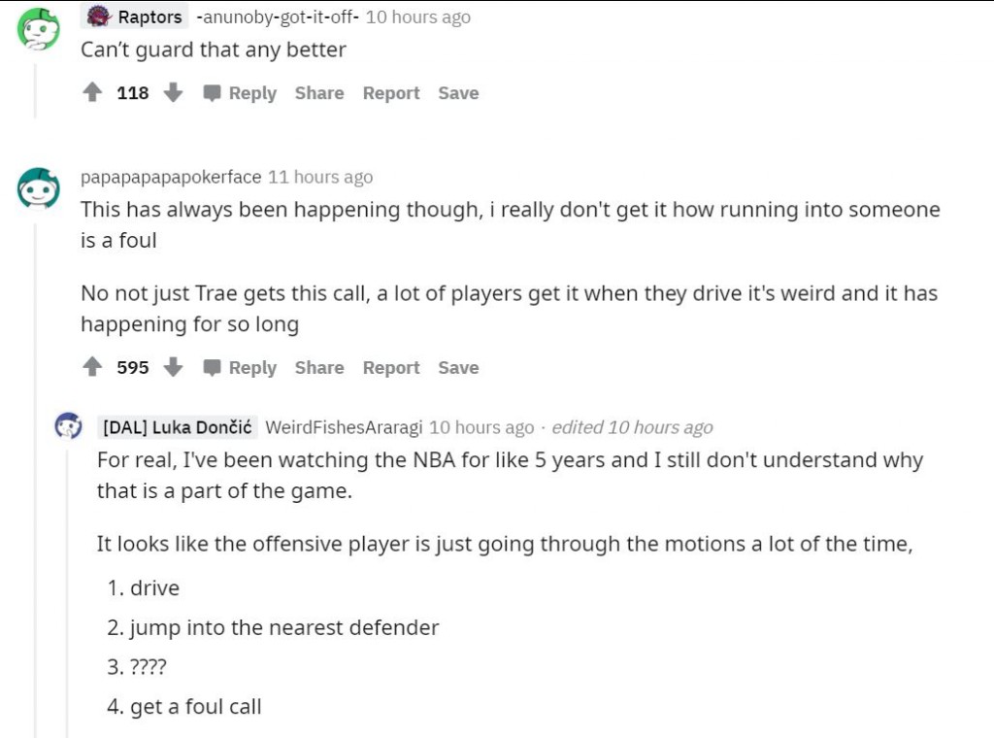Image resolution: width=994 pixels, height=738 pixels.
Task: Open WeirdFishesAraragi's small avatar
Action: point(68,425)
